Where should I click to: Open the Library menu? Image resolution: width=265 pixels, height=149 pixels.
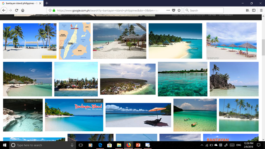tap(248, 10)
